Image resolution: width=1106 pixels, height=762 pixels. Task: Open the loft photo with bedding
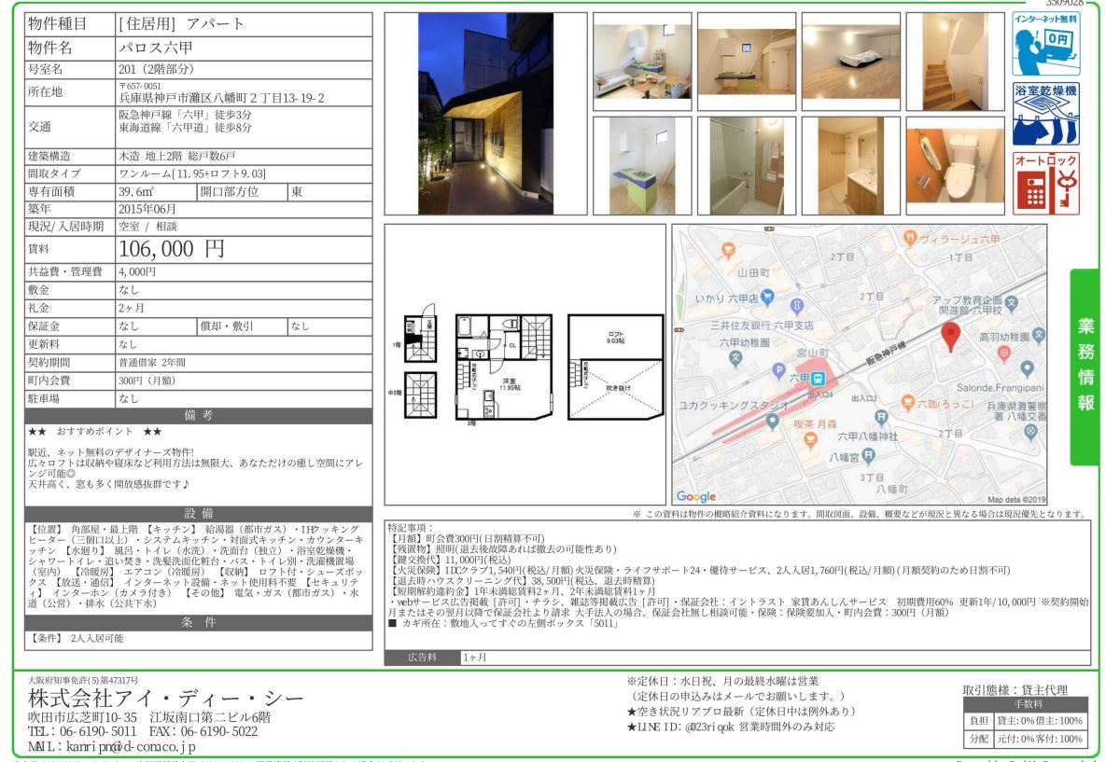point(850,62)
